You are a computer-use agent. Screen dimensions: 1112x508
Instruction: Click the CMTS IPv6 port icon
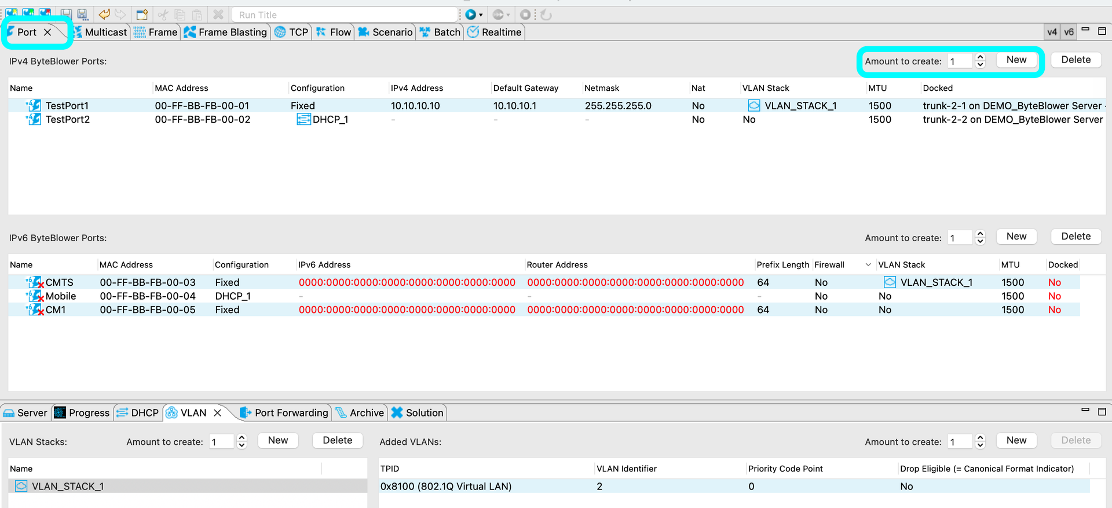point(35,282)
